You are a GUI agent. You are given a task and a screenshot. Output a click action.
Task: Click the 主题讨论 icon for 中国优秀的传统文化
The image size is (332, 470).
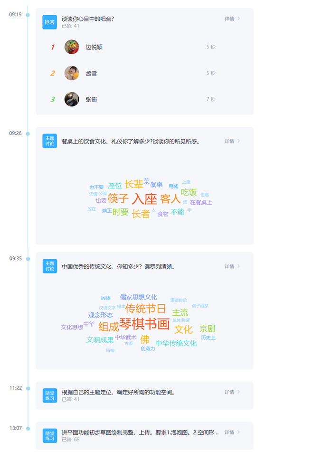(x=50, y=266)
